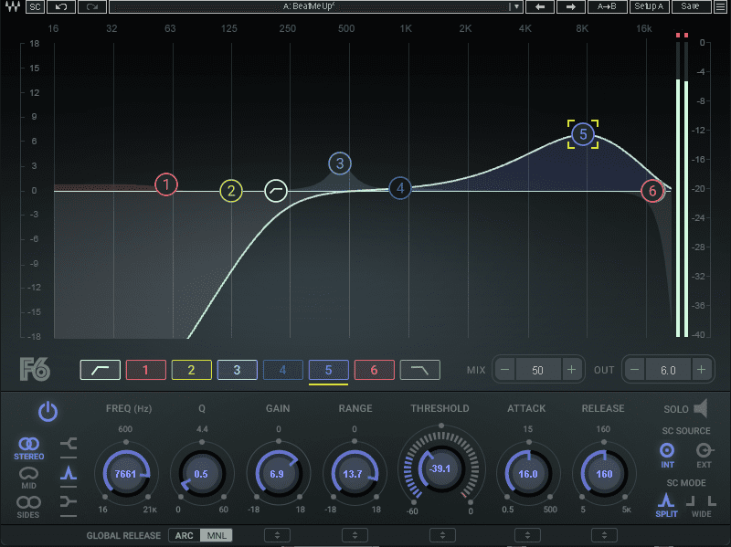
Task: Toggle the band power button
Action: point(48,412)
